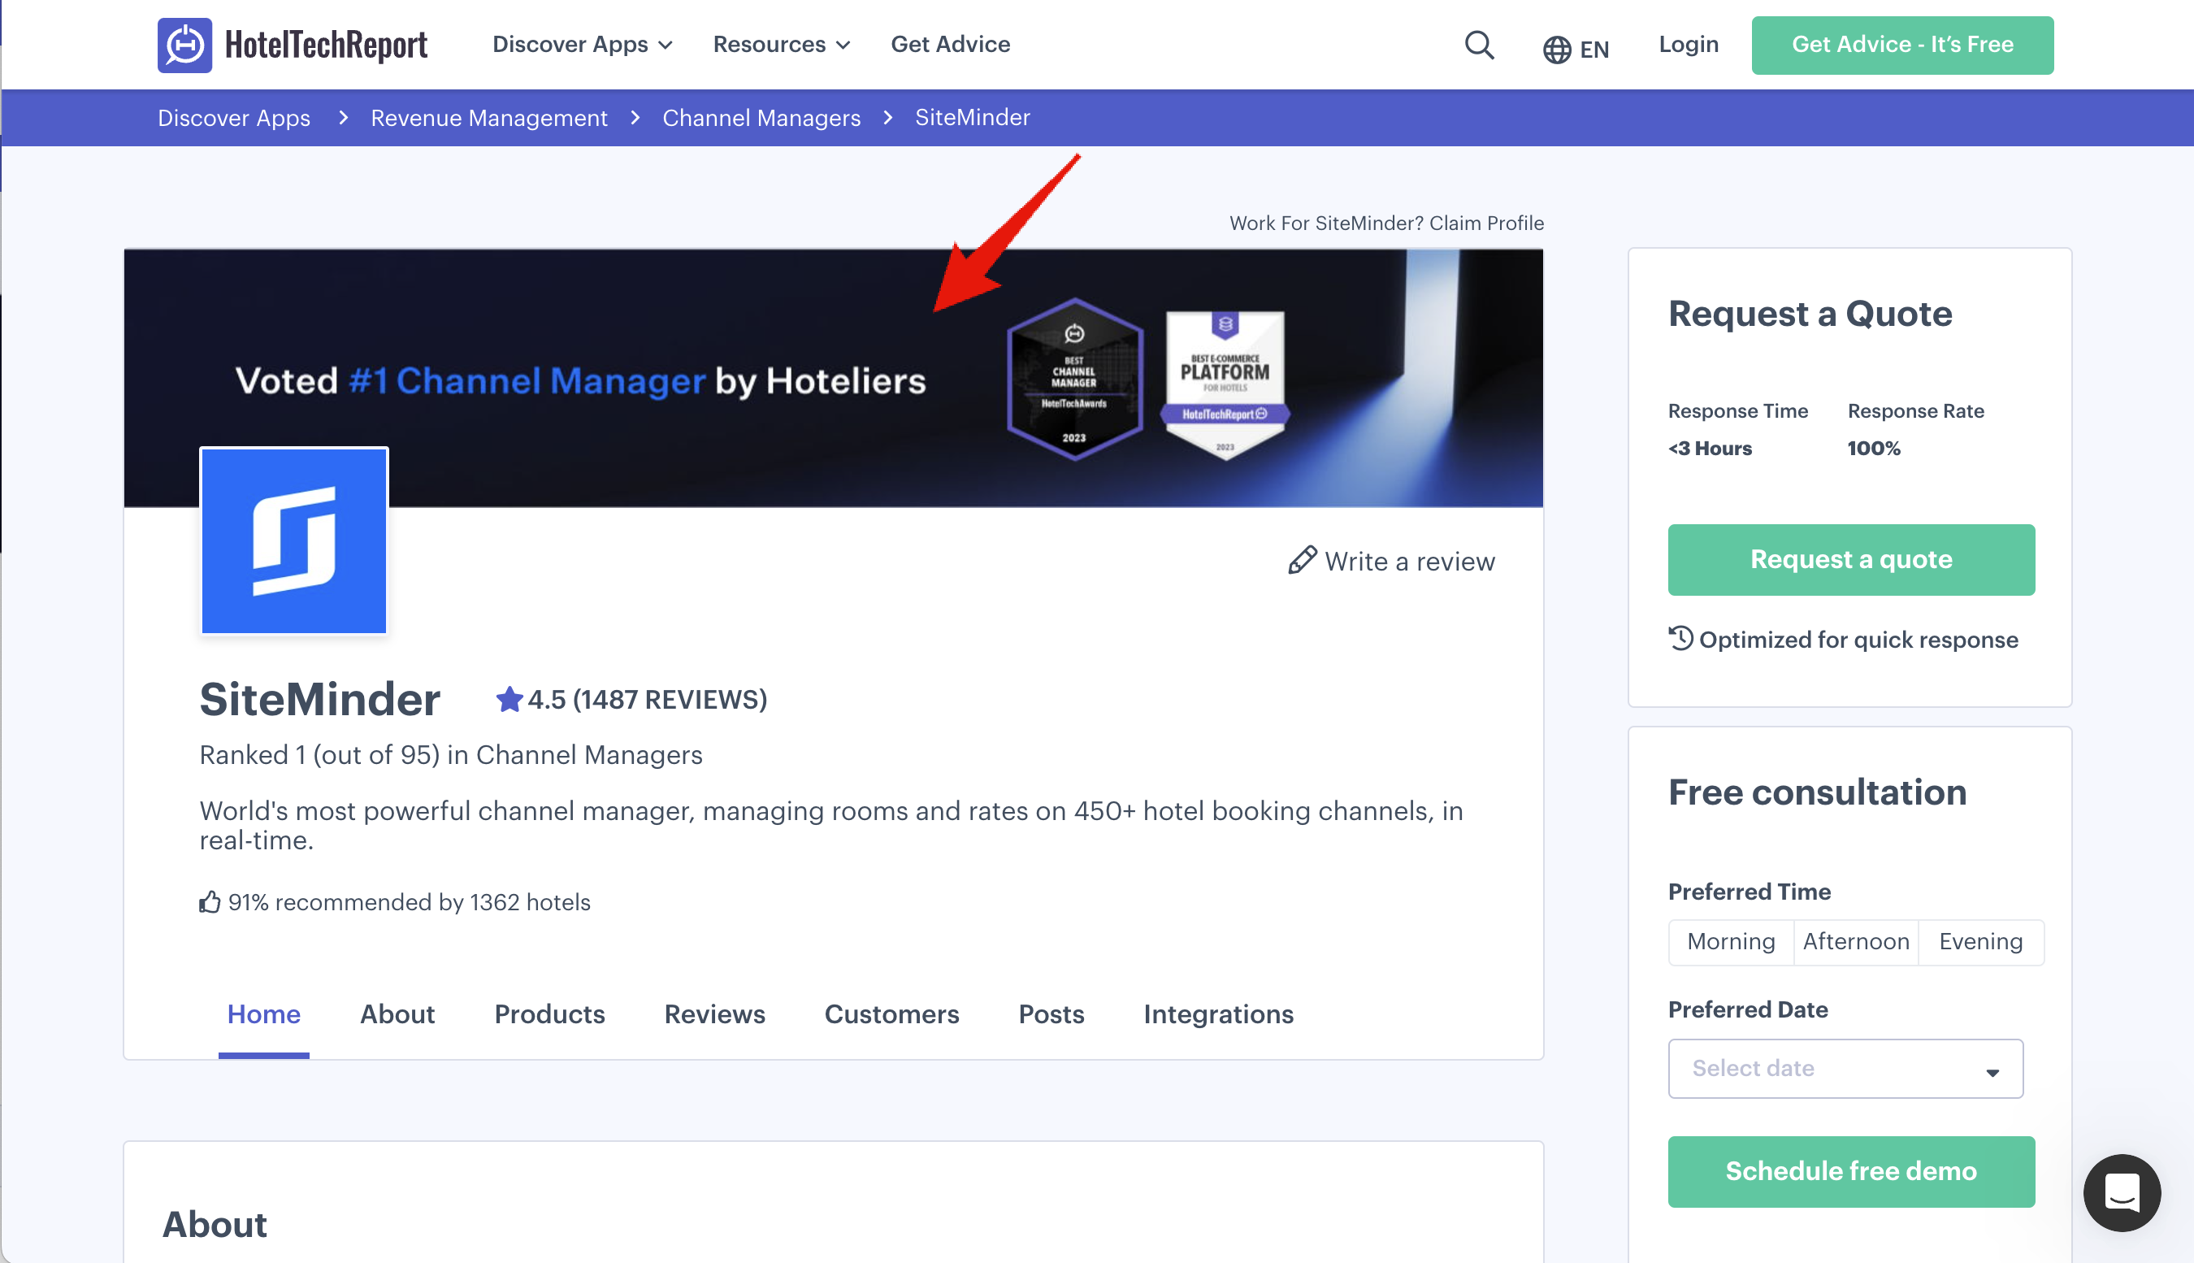Switch to the Reviews tab
The image size is (2194, 1263).
(714, 1014)
